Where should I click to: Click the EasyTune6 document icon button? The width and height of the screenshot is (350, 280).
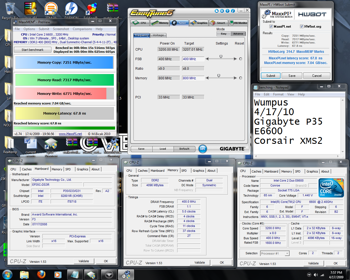217,11
